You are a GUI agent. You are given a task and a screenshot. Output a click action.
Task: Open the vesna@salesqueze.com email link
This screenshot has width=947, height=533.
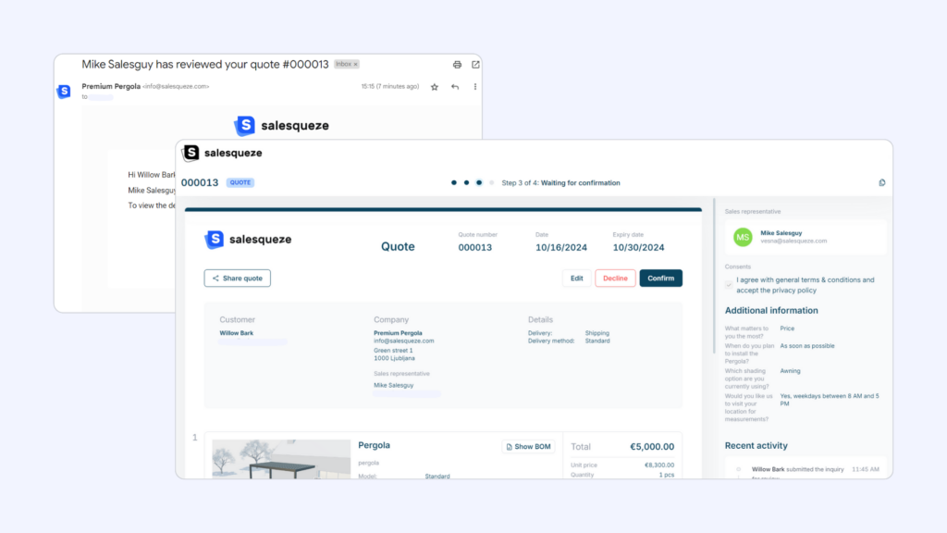[x=793, y=241]
